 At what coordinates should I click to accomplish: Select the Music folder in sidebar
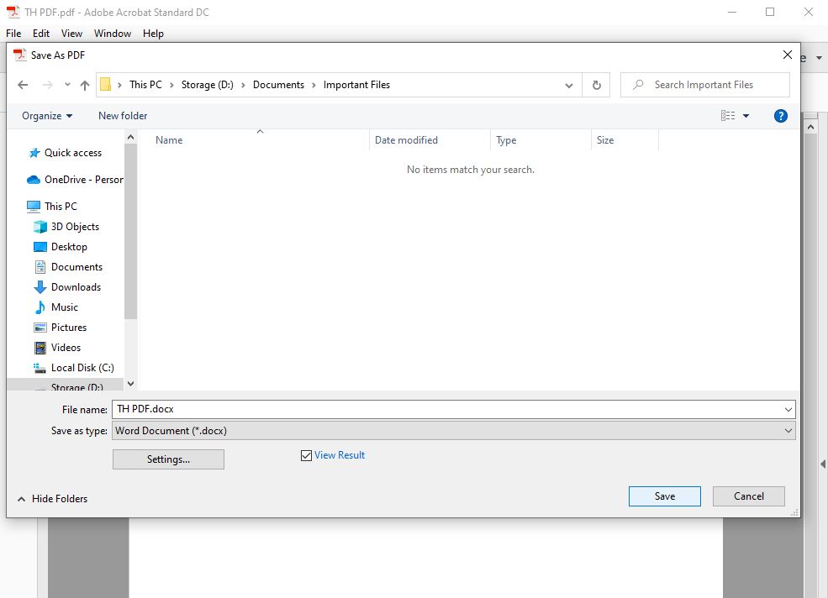tap(63, 307)
